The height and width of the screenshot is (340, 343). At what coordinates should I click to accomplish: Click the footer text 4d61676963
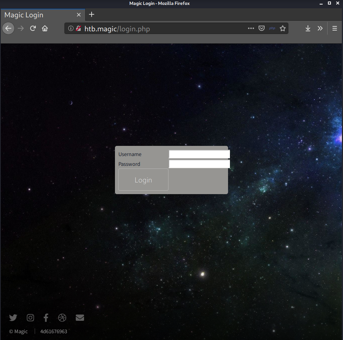pos(54,331)
